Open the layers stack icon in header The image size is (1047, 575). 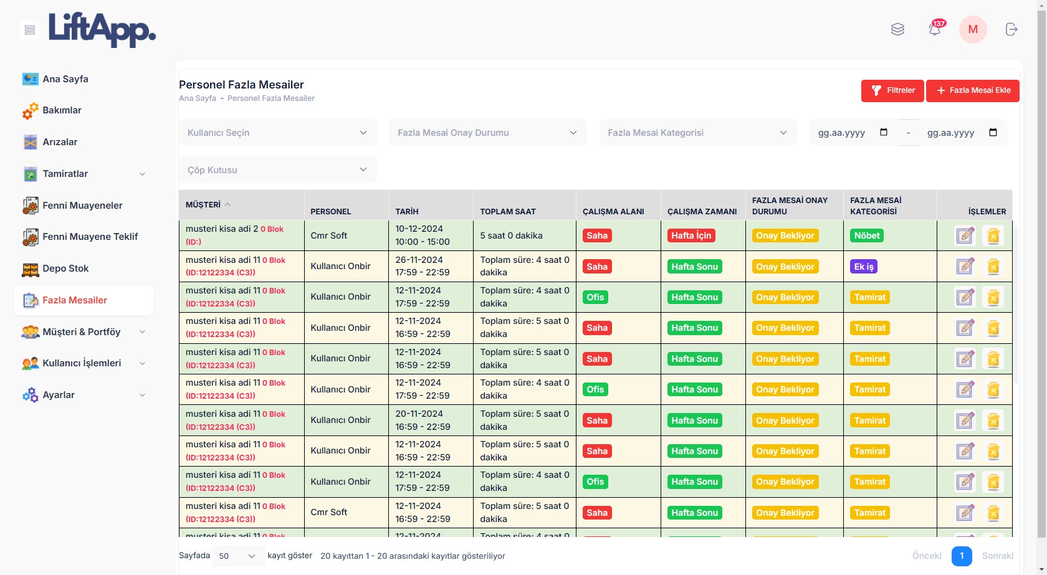click(x=897, y=29)
